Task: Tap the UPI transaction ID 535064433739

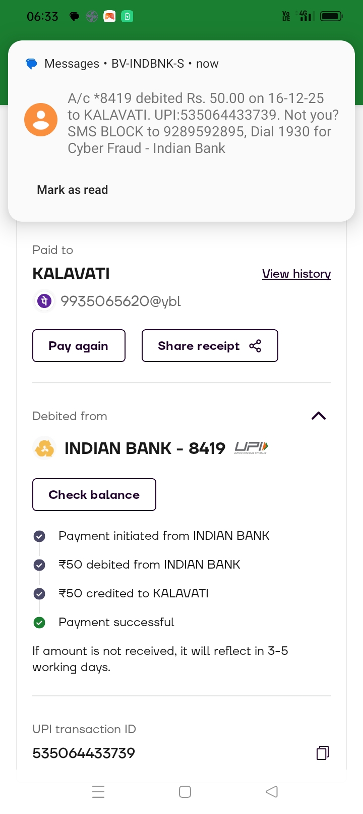Action: pyautogui.click(x=84, y=753)
